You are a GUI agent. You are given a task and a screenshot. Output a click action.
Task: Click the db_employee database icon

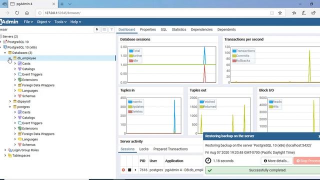15,58
